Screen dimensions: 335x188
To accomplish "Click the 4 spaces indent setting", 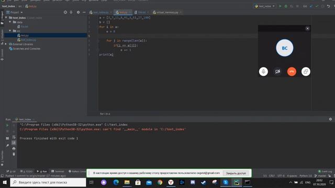I will (x=292, y=176).
